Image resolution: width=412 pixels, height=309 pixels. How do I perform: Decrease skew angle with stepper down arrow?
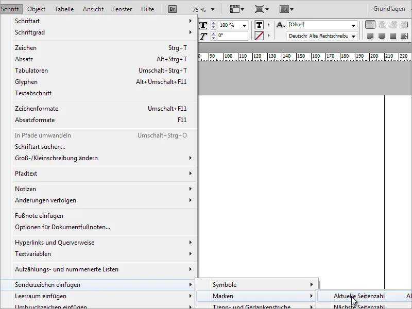pos(213,38)
